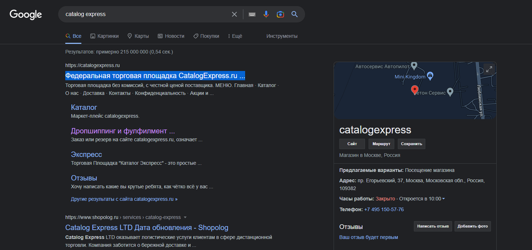The image size is (532, 250).
Task: Expand the map with arrows icon
Action: point(489,69)
